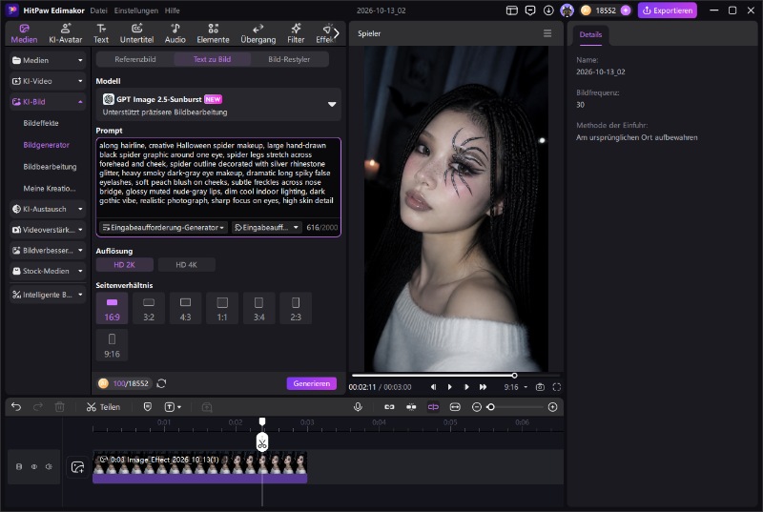Open the Medien toolbar tab
The image size is (763, 512).
24,33
